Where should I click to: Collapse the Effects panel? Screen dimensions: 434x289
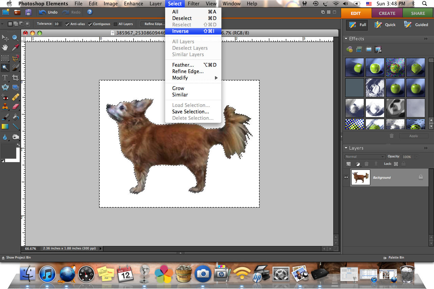tap(346, 39)
